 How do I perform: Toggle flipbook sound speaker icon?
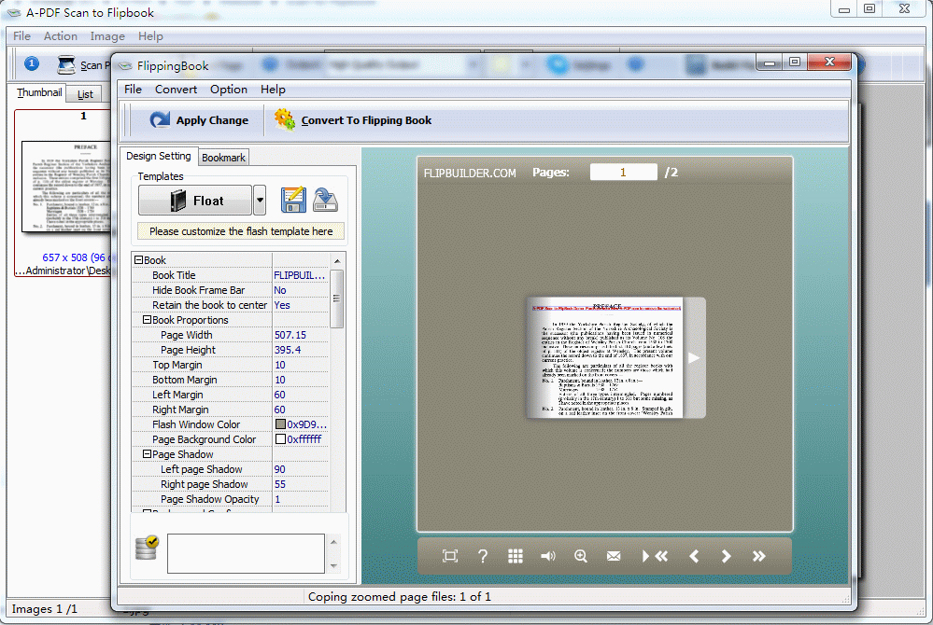point(547,556)
